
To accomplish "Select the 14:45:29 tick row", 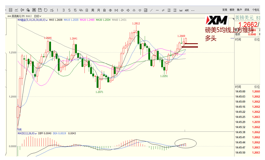I will click(247, 122).
